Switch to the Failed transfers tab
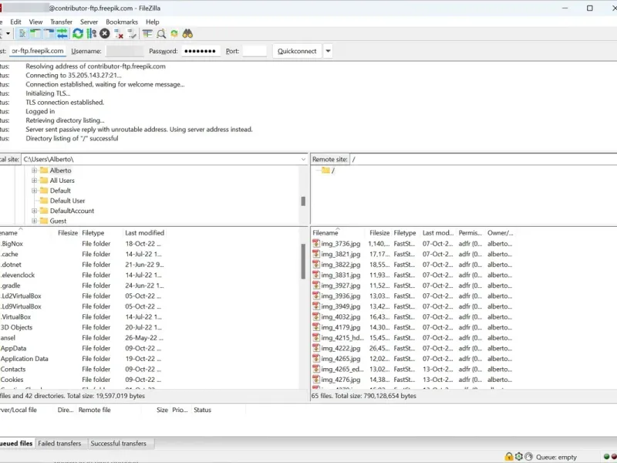The image size is (617, 463). click(59, 444)
